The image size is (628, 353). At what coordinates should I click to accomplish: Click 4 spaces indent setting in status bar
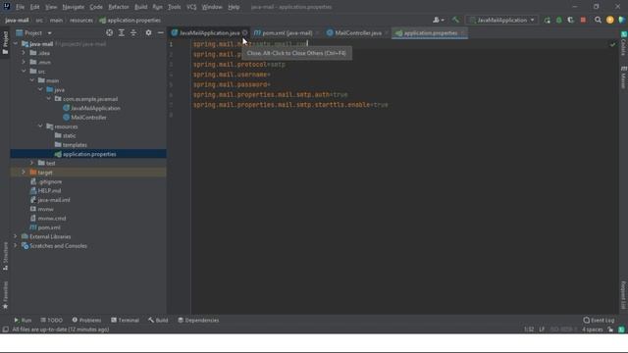tap(593, 329)
